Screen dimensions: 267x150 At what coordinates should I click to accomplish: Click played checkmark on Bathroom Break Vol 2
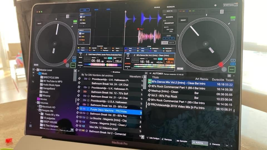coord(86,131)
